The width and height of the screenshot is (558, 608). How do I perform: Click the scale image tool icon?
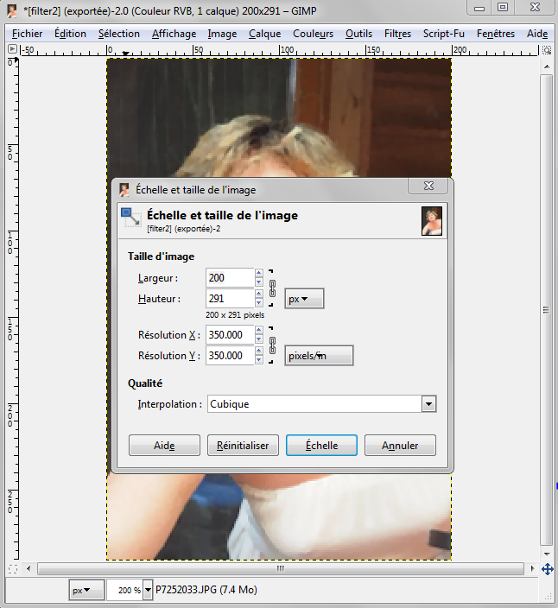[x=130, y=218]
